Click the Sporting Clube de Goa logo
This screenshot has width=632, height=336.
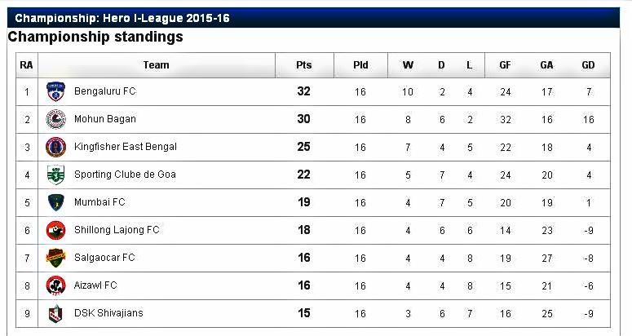coord(55,175)
